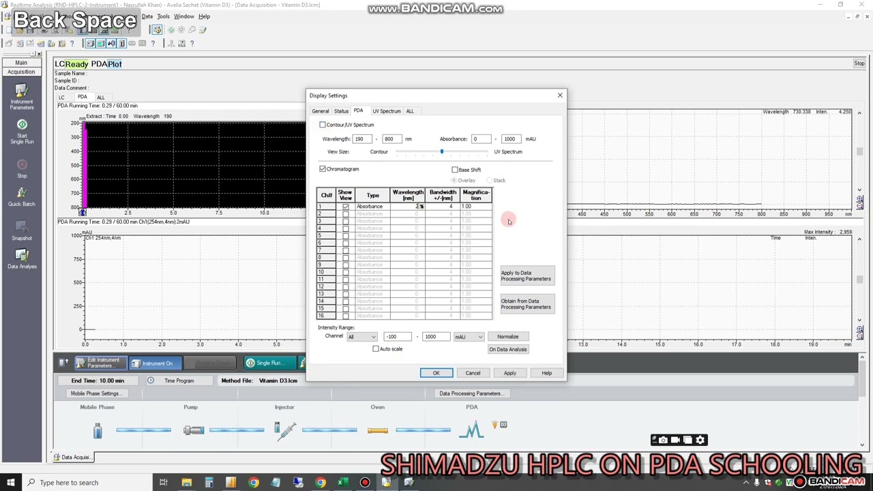Click the Pump icon in the flow diagram
This screenshot has height=491, width=873.
point(194,430)
